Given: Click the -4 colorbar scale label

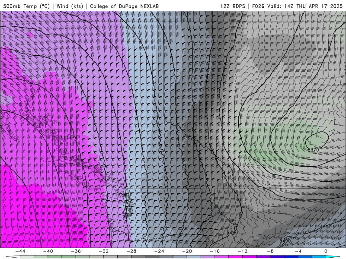Looking at the screenshot, I should [298, 251].
